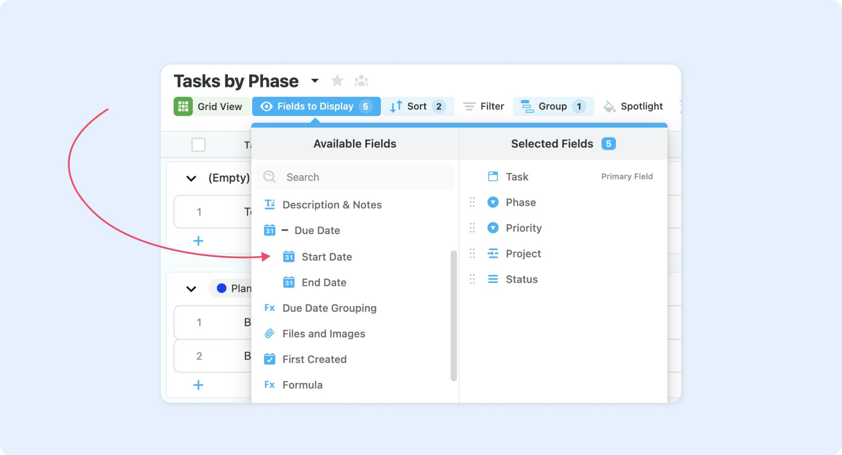Tick the select-all rows checkbox
The image size is (842, 455).
pos(198,144)
